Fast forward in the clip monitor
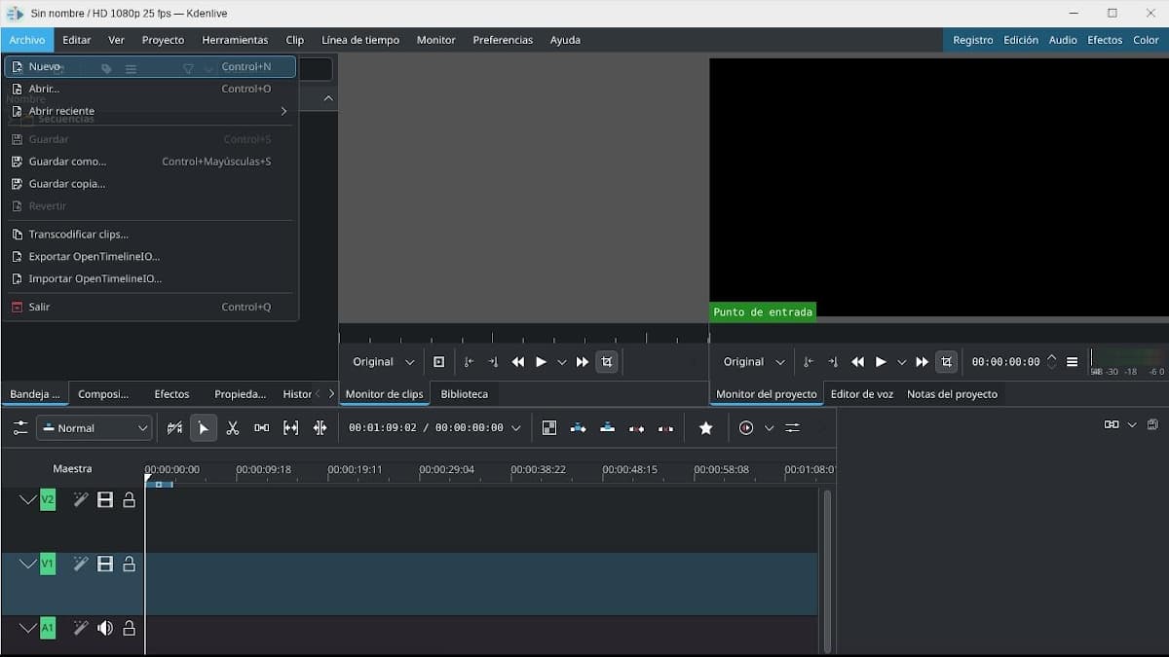The image size is (1169, 657). tap(583, 362)
